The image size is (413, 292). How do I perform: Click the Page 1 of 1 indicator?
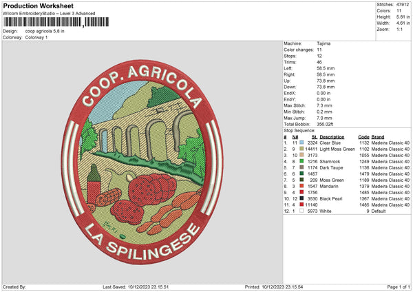pyautogui.click(x=399, y=286)
